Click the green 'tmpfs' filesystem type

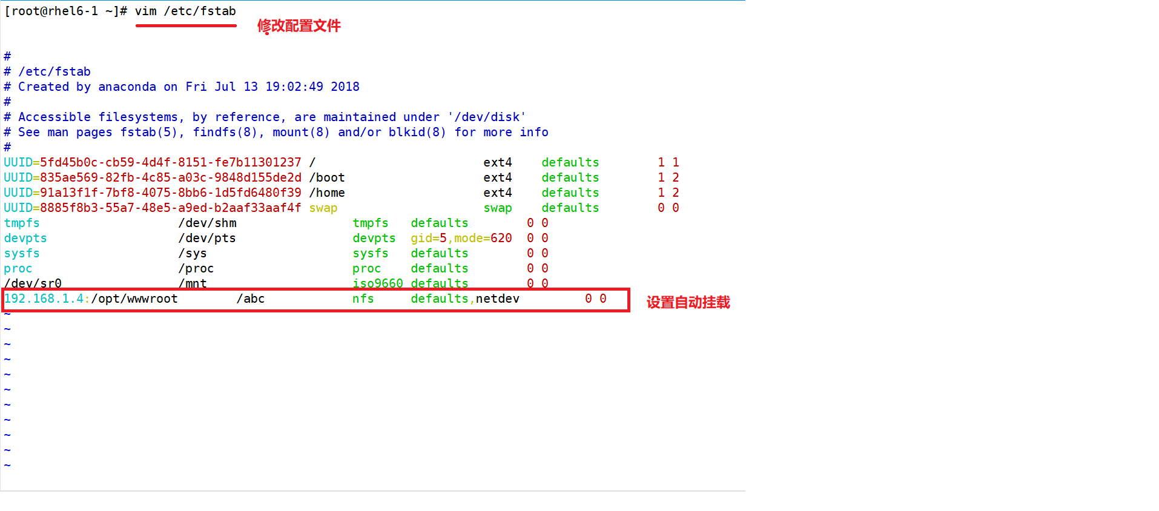click(371, 223)
